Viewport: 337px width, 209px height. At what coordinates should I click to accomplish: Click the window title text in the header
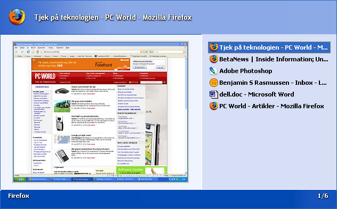click(113, 18)
